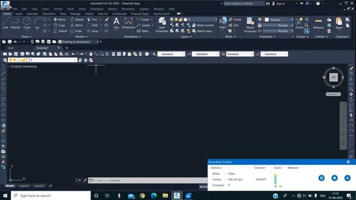Expand the Modify panel

(81, 37)
